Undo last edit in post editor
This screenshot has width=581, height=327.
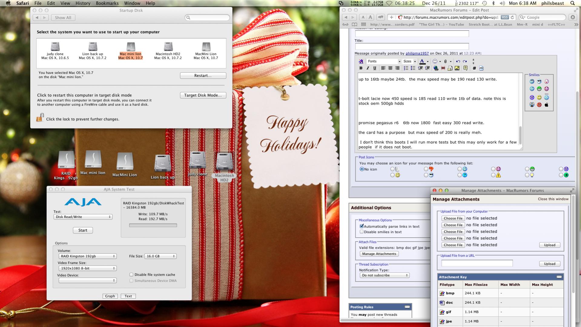458,61
